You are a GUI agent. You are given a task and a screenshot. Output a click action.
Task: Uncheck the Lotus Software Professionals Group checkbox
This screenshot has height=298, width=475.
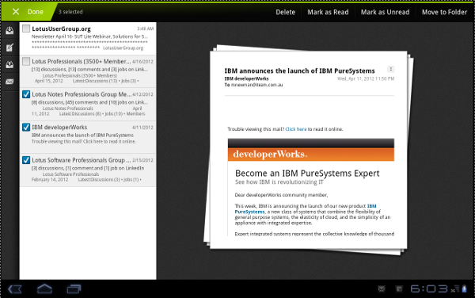(26, 160)
